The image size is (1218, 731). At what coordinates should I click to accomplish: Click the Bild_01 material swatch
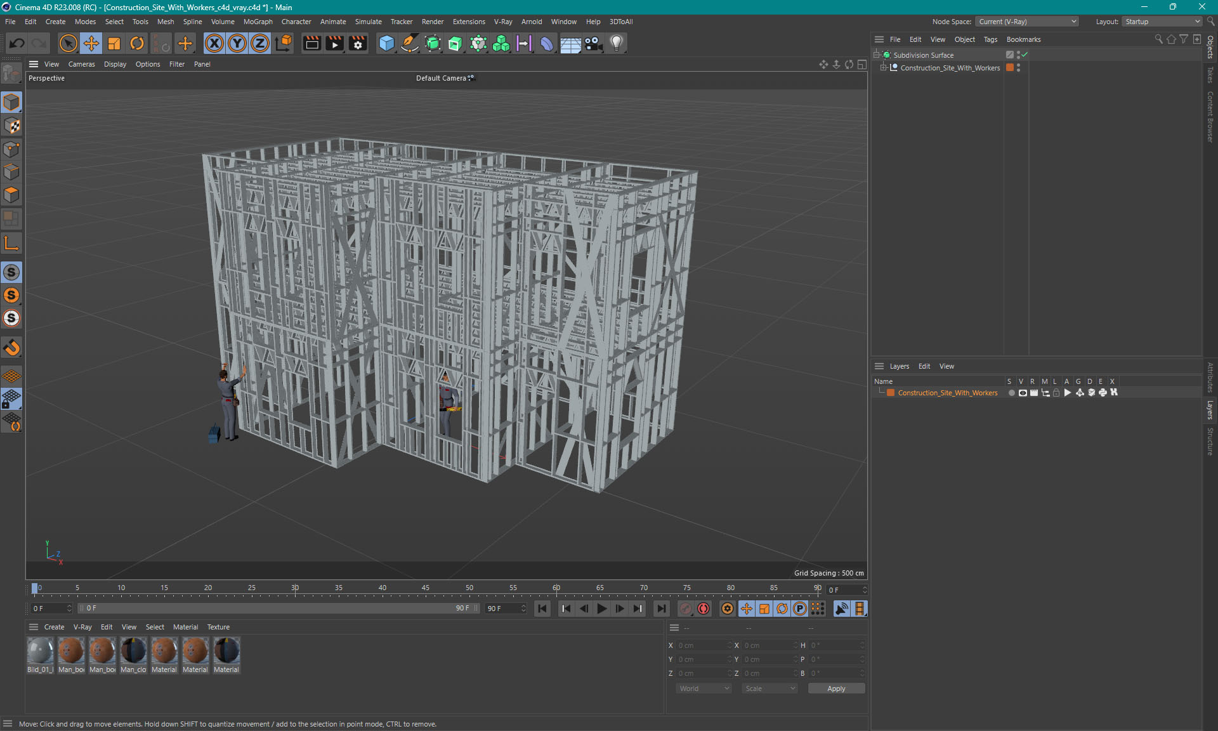click(41, 655)
